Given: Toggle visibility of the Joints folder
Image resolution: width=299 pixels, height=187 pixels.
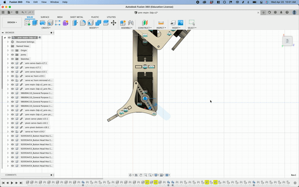Looking at the screenshot, I should point(12,54).
